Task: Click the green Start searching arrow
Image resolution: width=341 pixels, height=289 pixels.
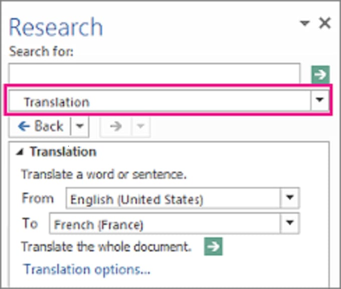Action: (x=319, y=75)
